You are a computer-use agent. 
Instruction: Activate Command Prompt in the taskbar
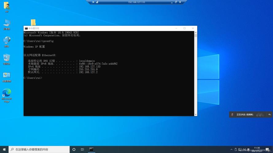pos(92,149)
